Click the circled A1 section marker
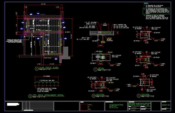 click(94, 96)
